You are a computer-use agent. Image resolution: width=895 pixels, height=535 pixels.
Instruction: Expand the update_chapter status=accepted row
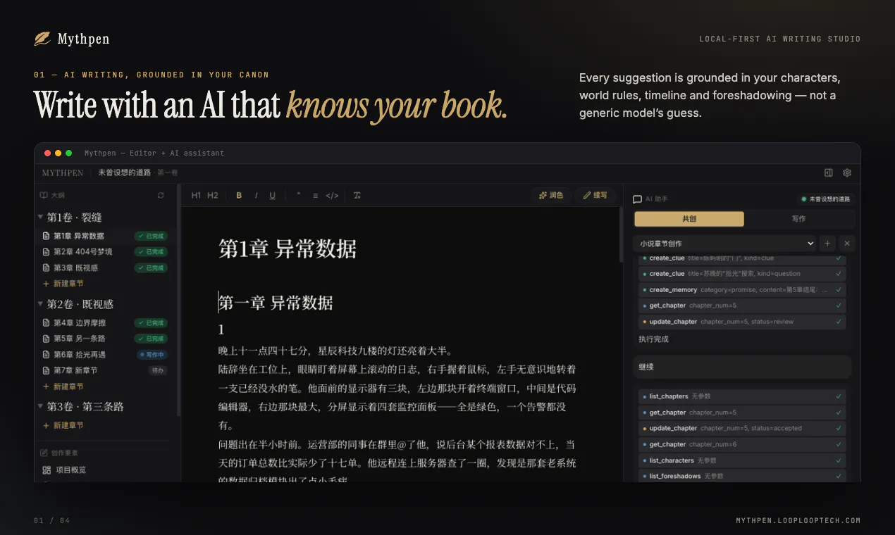(742, 428)
